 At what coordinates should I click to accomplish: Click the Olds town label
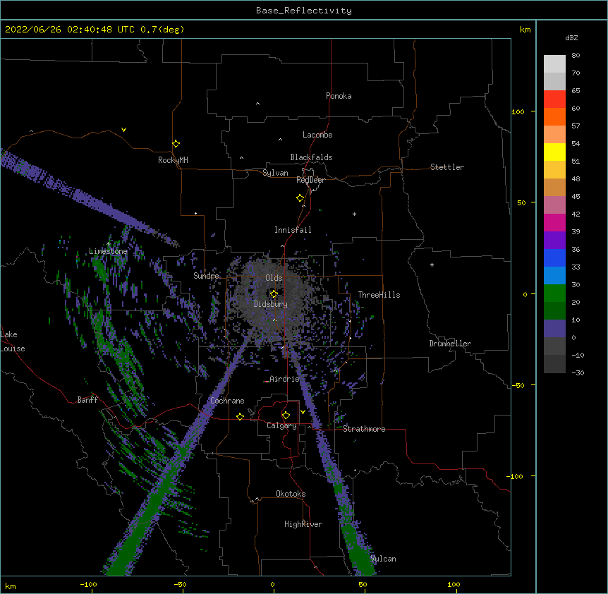[274, 278]
